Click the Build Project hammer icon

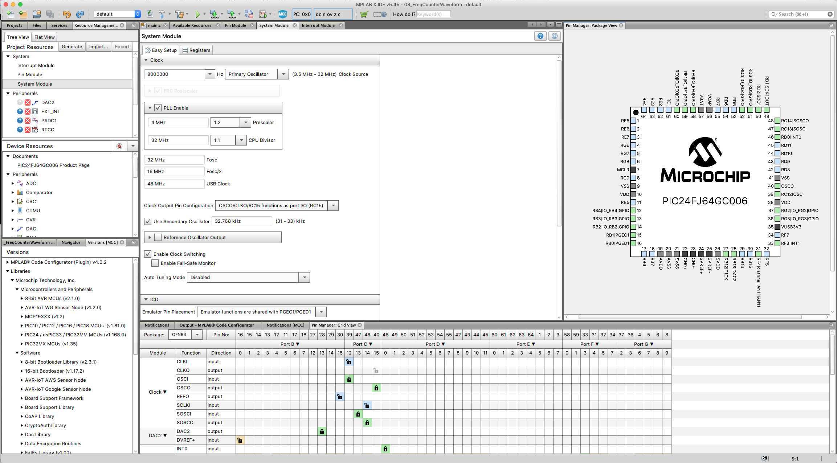point(162,14)
